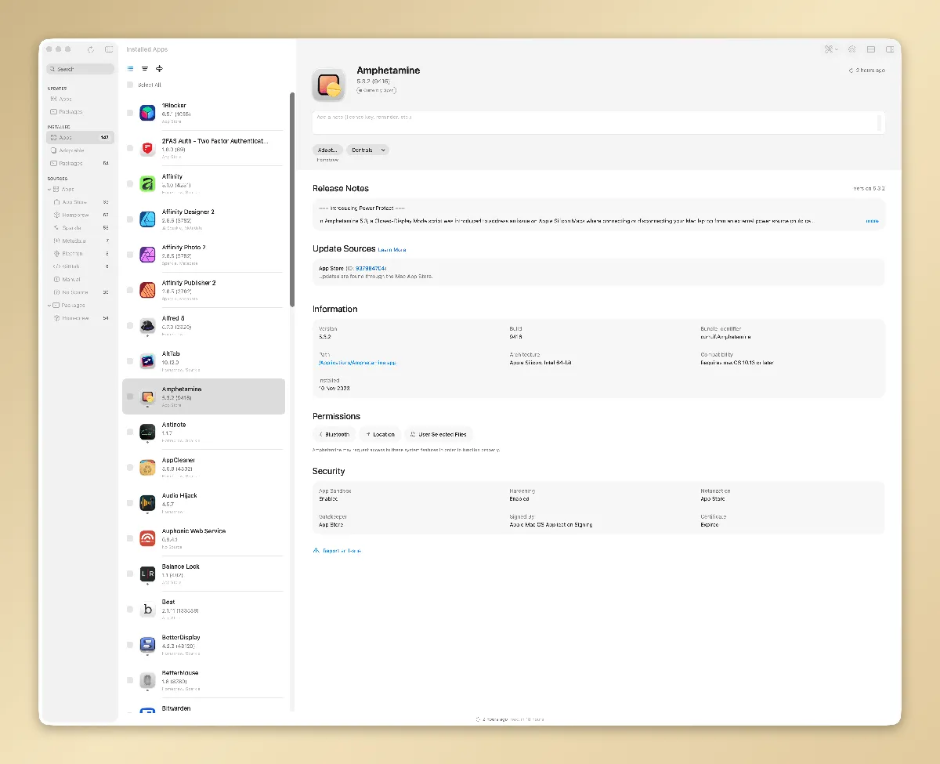Click the Bitwarden app icon in the list
Image resolution: width=940 pixels, height=764 pixels.
147,711
